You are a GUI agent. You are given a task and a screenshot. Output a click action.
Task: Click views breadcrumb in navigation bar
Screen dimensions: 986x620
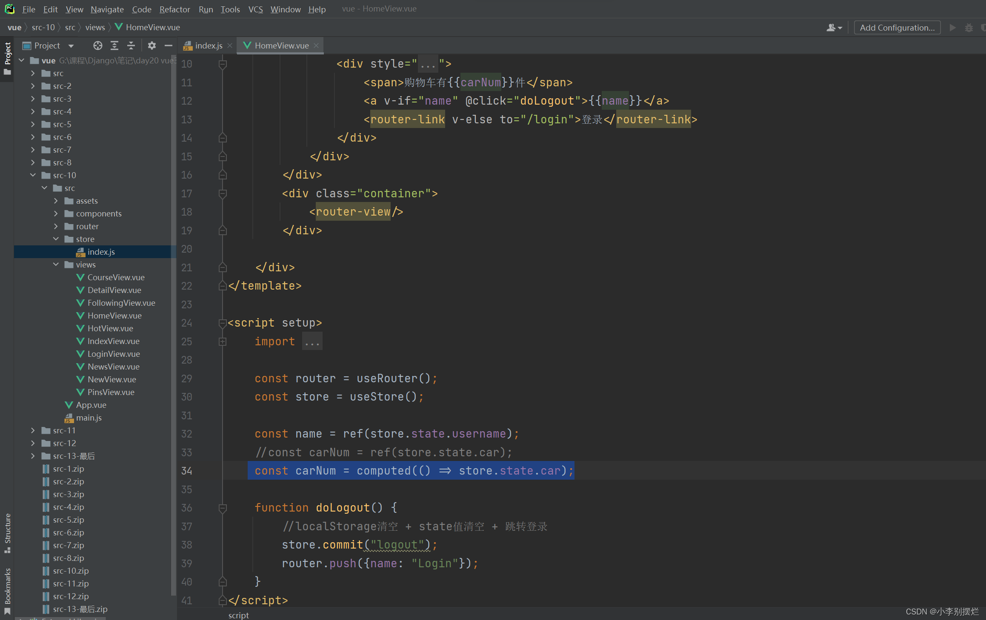pyautogui.click(x=95, y=27)
